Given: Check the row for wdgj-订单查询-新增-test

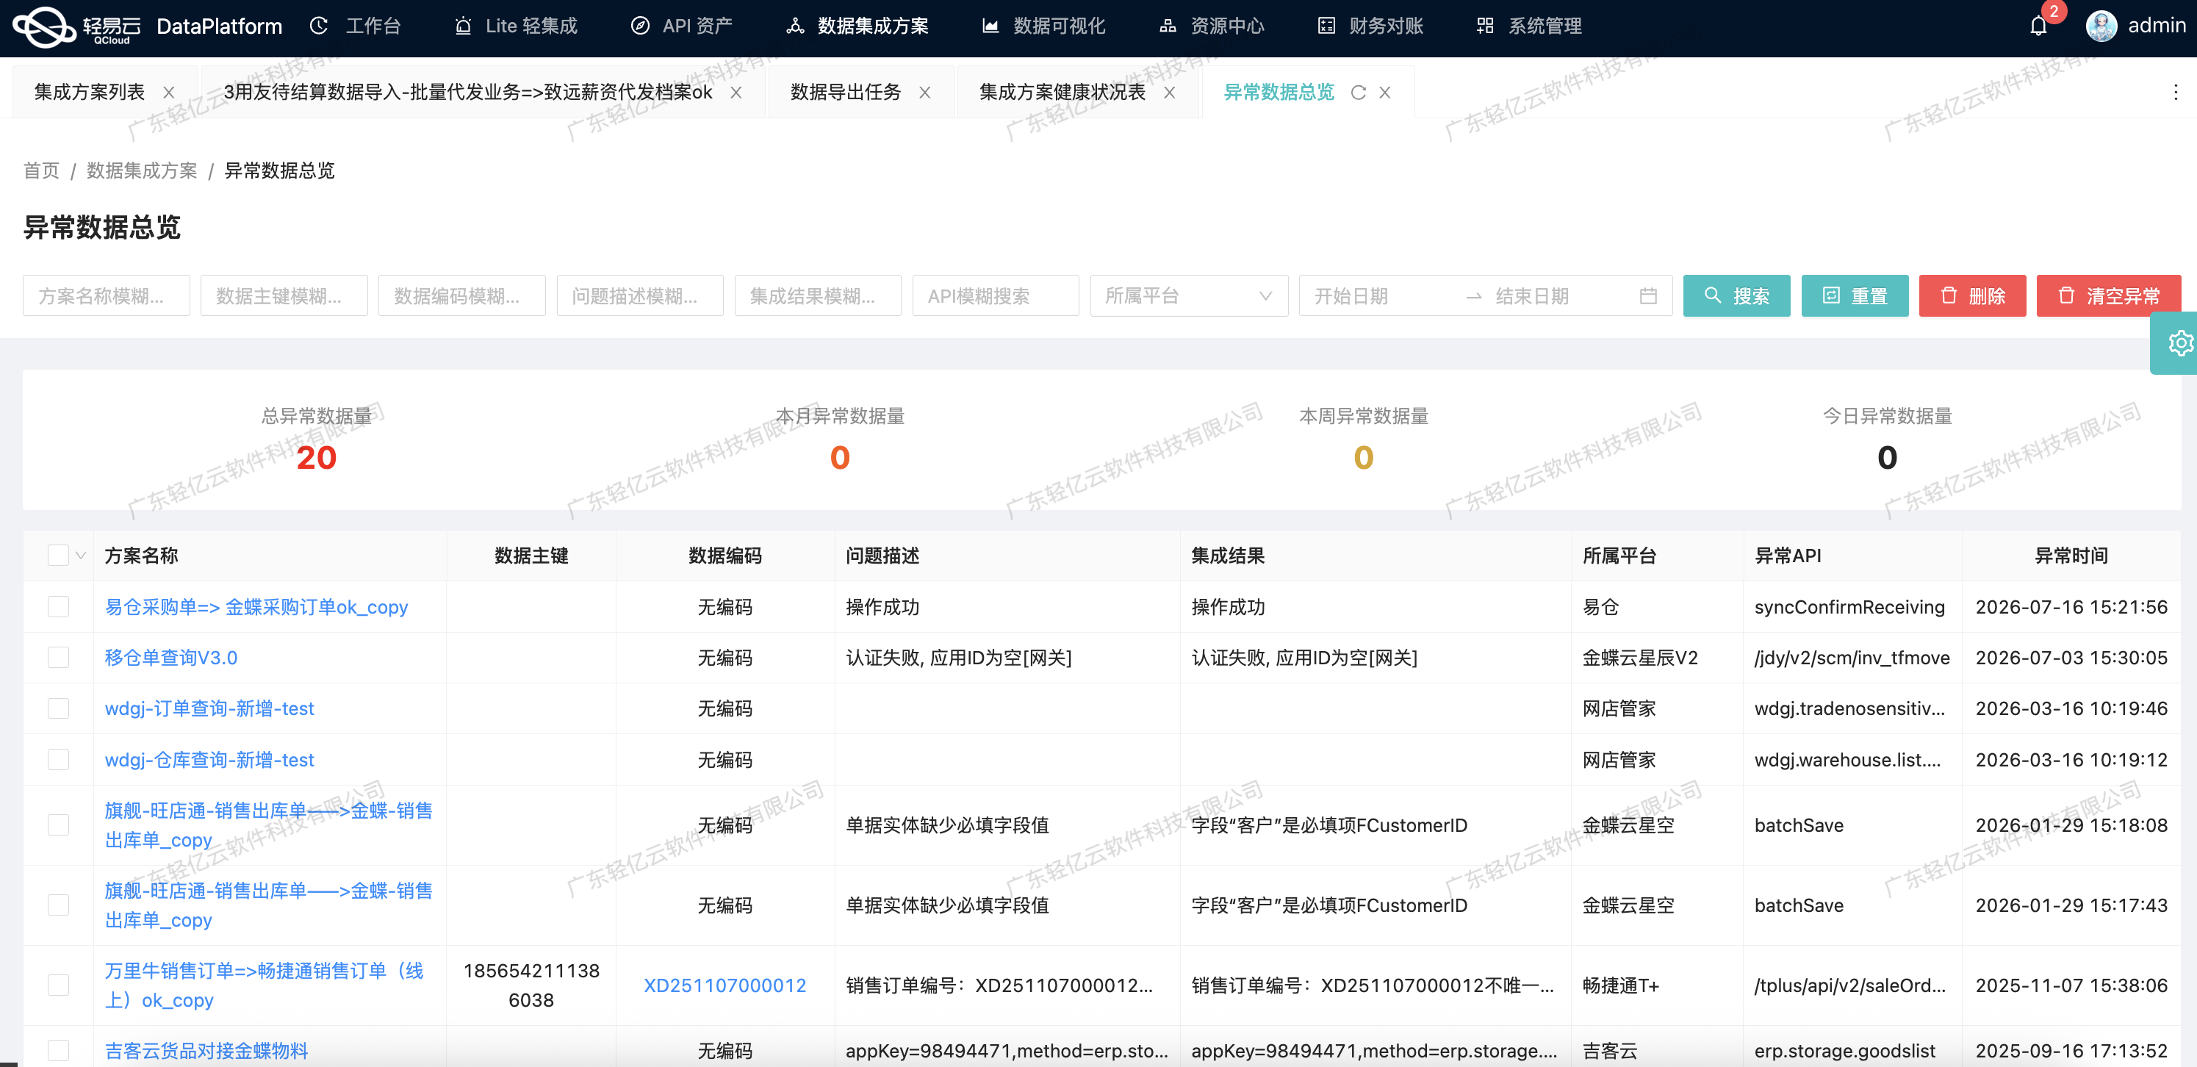Looking at the screenshot, I should click(58, 708).
